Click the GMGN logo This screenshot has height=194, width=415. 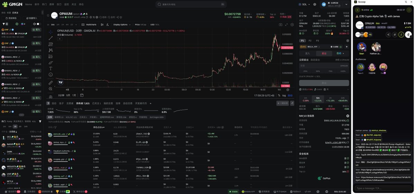click(x=12, y=4)
